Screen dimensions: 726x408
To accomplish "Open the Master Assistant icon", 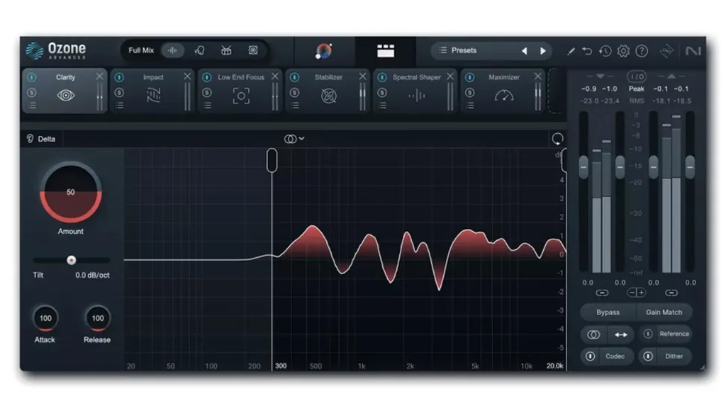I will pos(323,50).
